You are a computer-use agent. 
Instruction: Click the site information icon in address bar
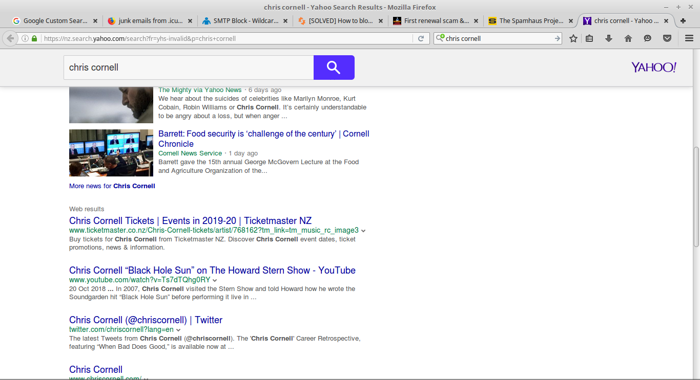click(25, 38)
